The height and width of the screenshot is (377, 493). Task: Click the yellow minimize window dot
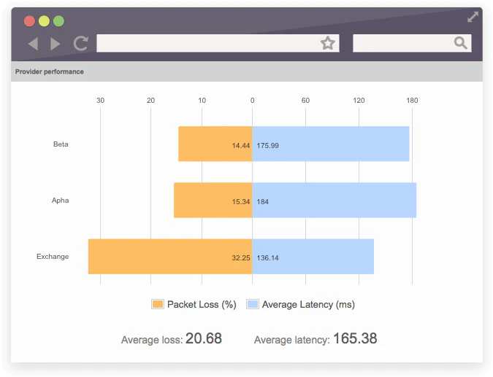tap(44, 21)
